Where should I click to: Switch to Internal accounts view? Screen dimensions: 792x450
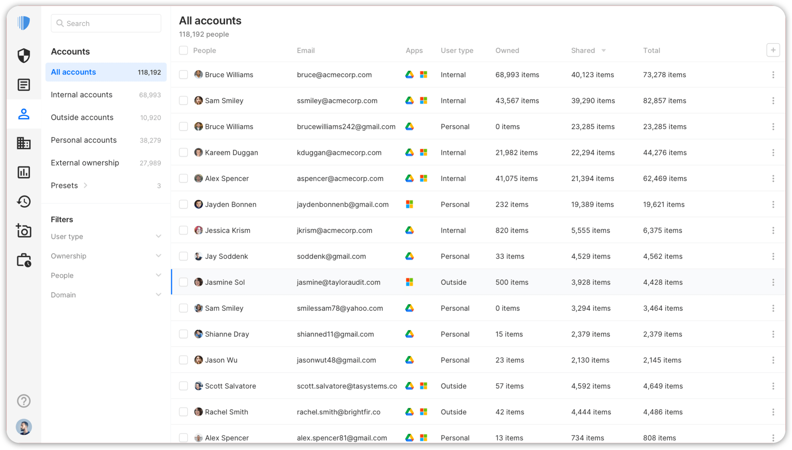tap(82, 95)
